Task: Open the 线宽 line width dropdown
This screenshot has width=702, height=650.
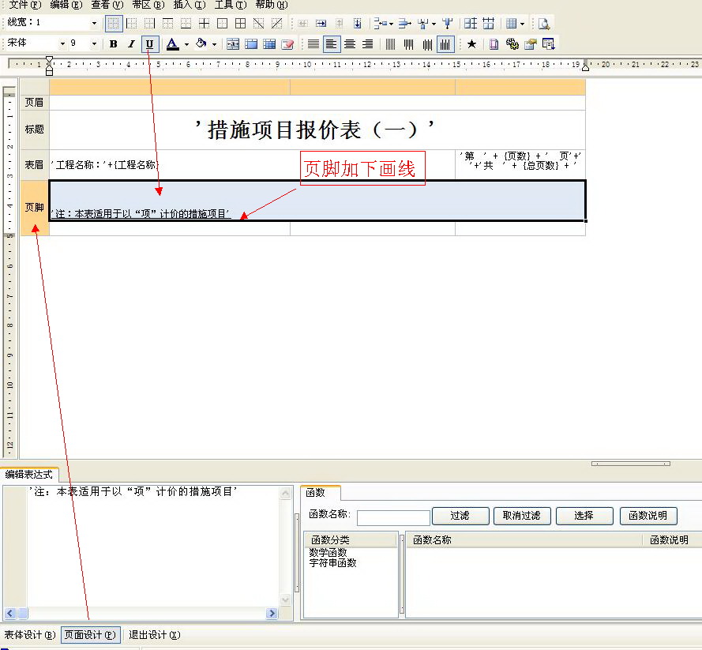Action: 94,23
